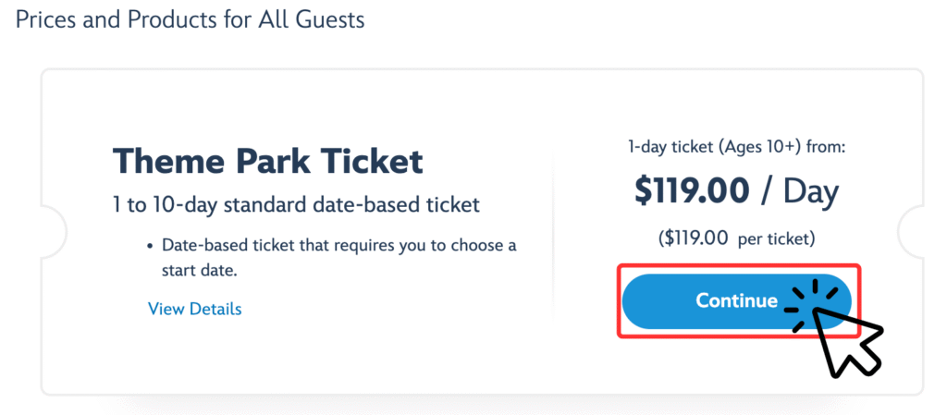Screen dimensions: 947x415
Task: Click the vertical divider in the ticket card
Action: point(553,232)
